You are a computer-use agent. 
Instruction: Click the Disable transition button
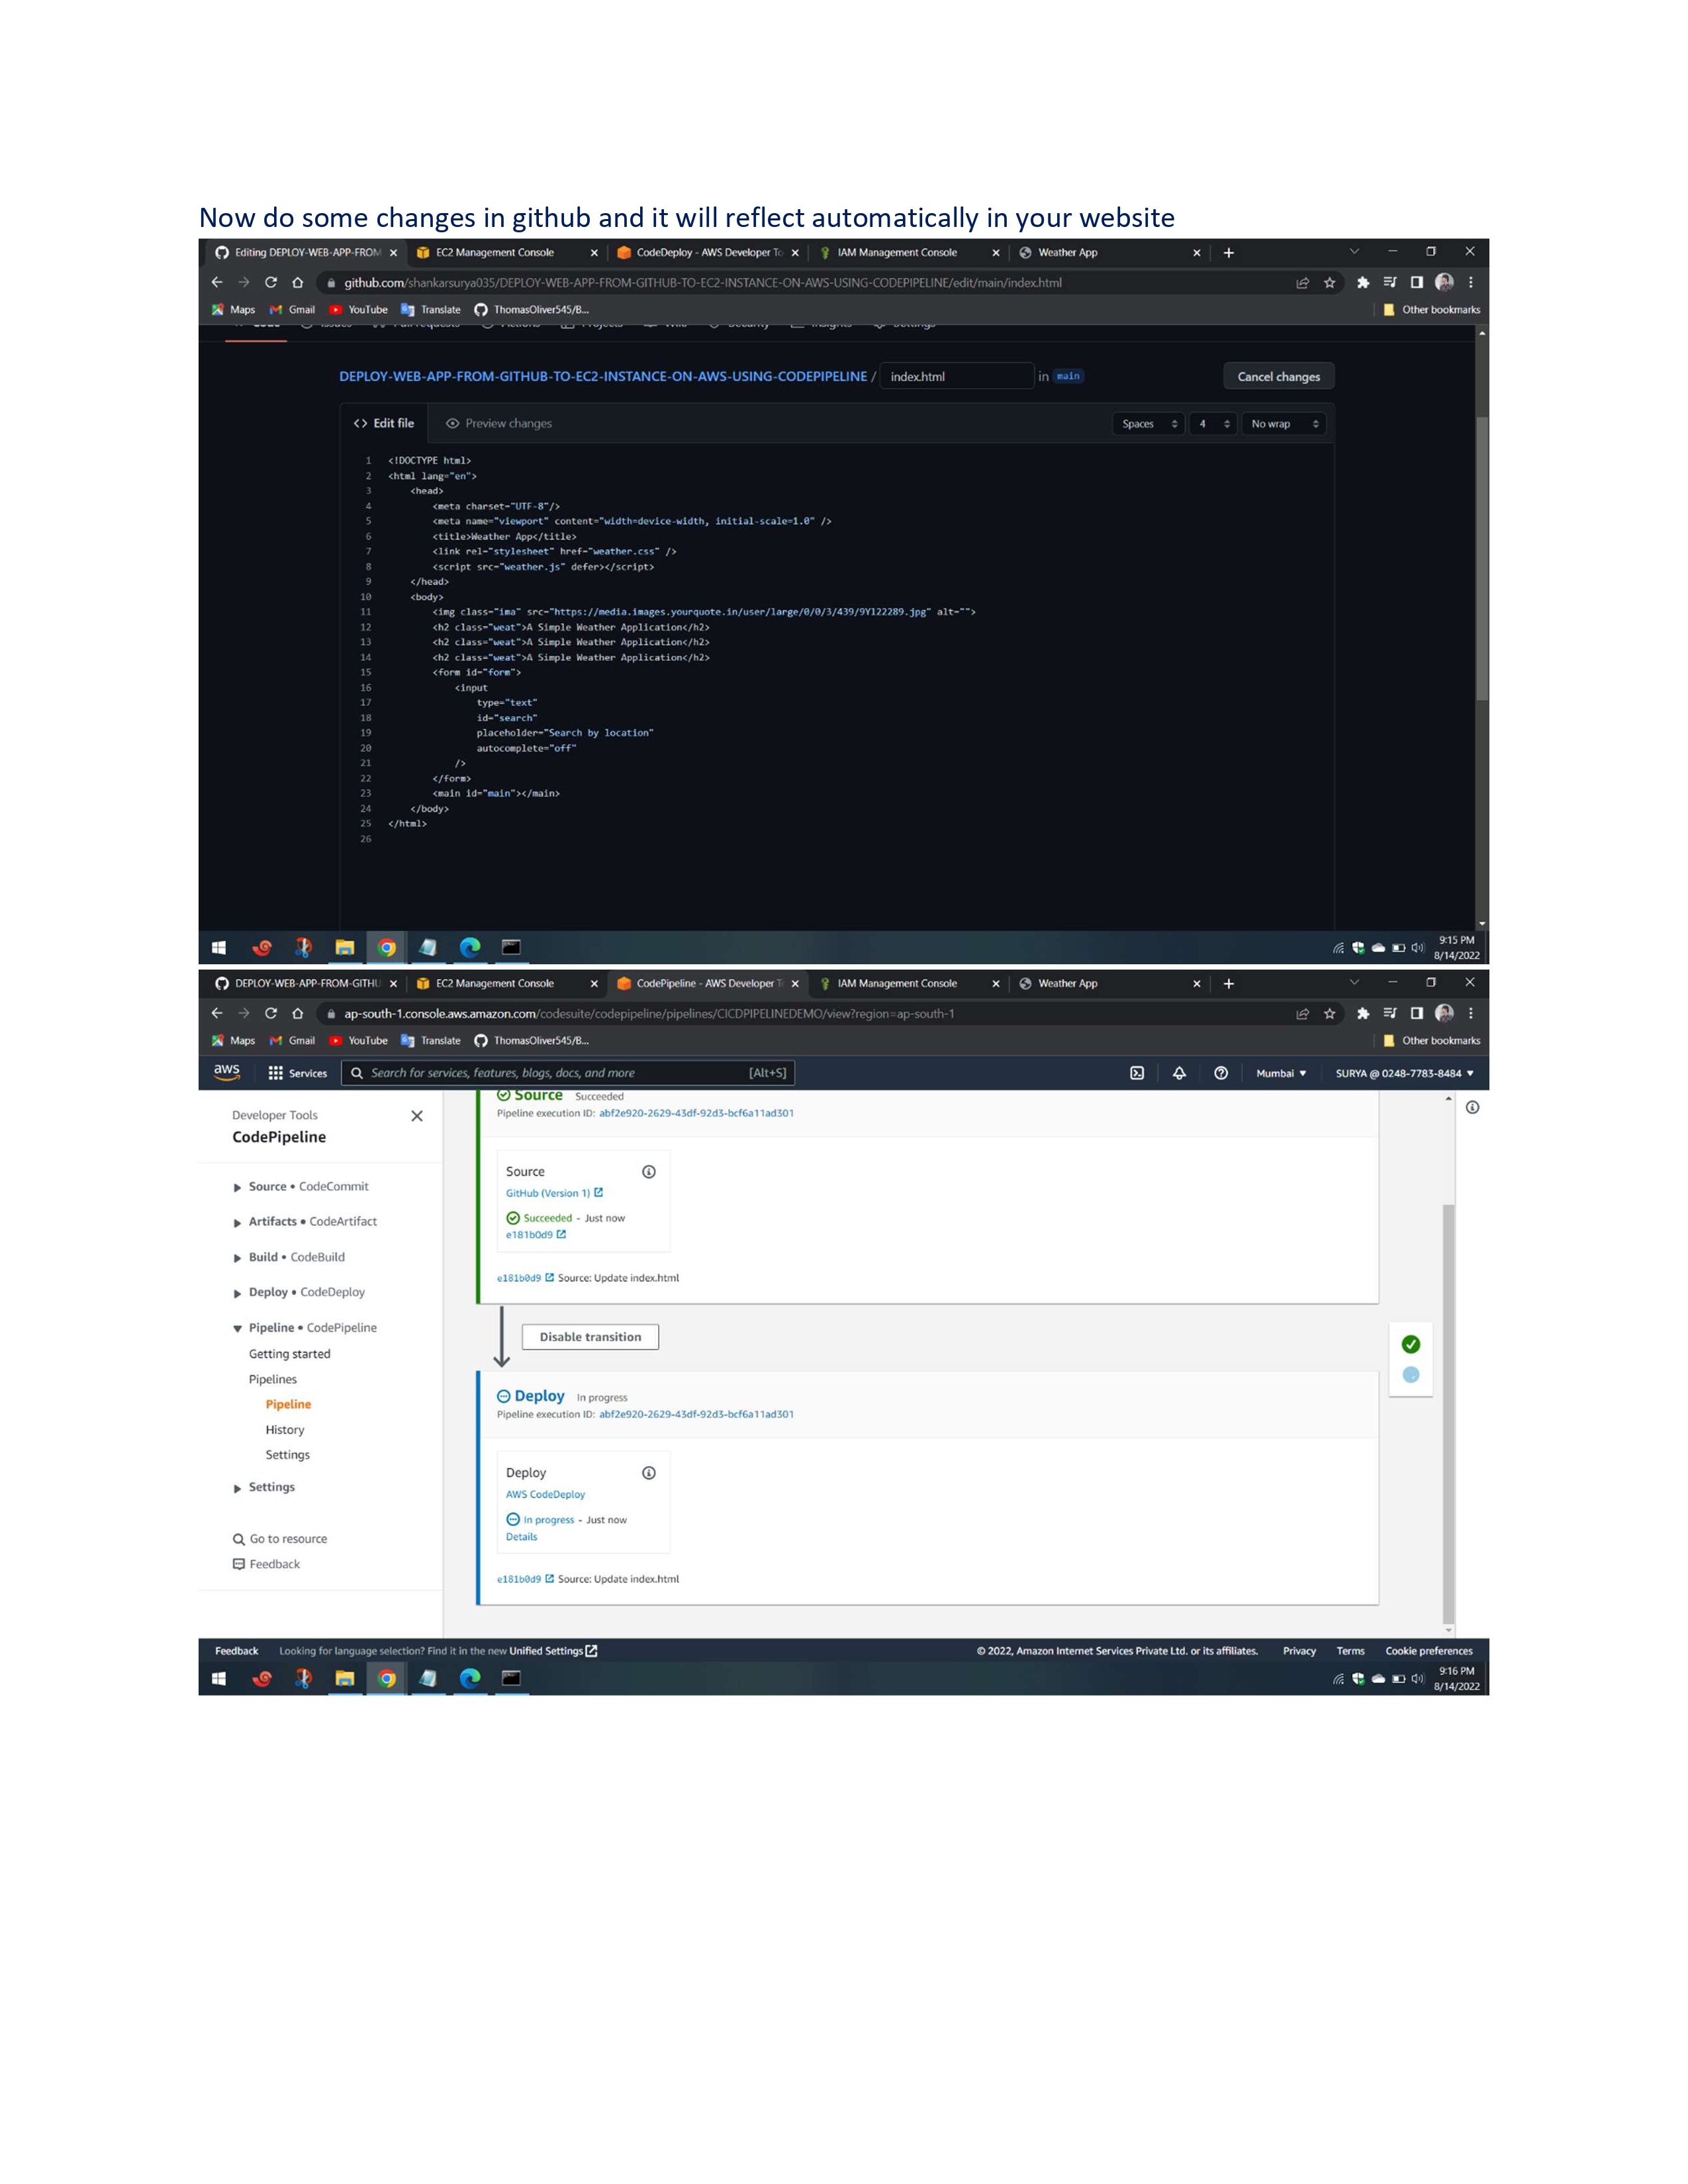[x=590, y=1336]
